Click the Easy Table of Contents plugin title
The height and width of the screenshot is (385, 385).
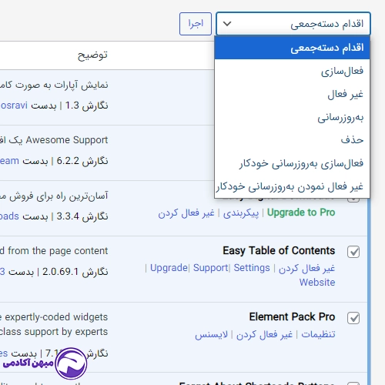click(279, 251)
